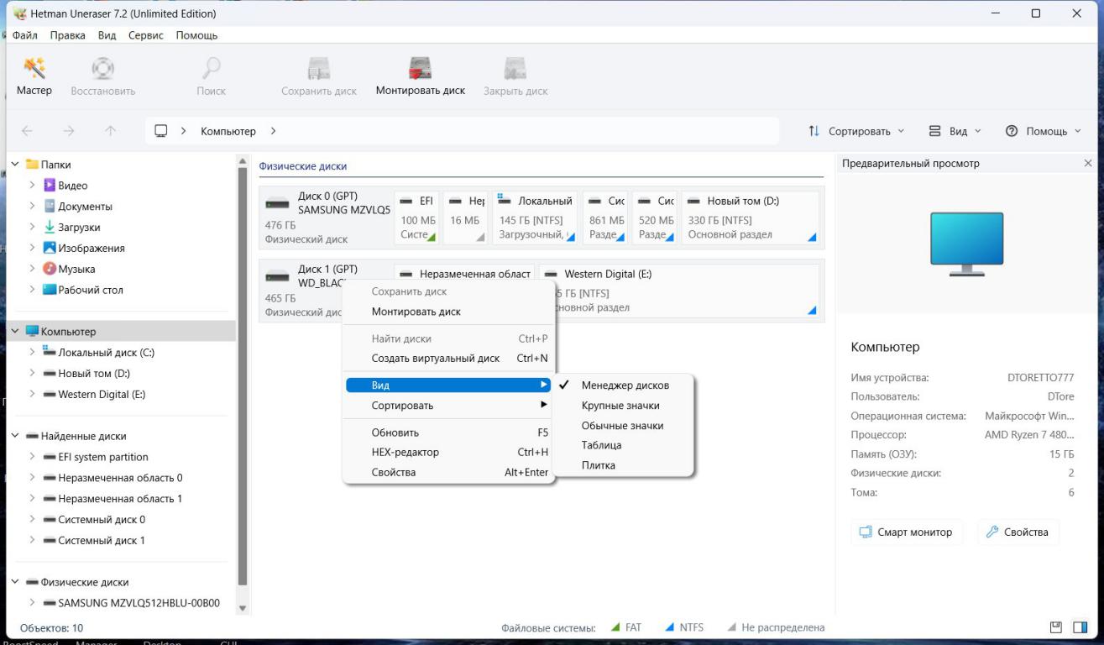
Task: Click Создать виртуальный диск menu entry
Action: pos(435,358)
